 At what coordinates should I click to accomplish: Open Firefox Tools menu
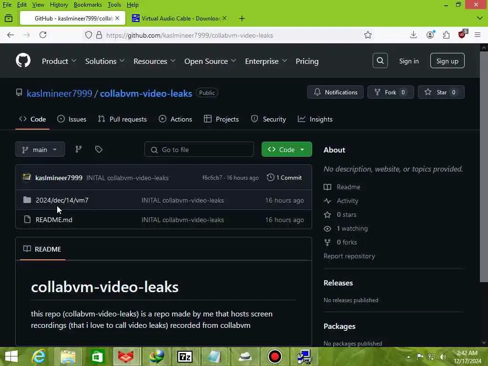click(114, 5)
